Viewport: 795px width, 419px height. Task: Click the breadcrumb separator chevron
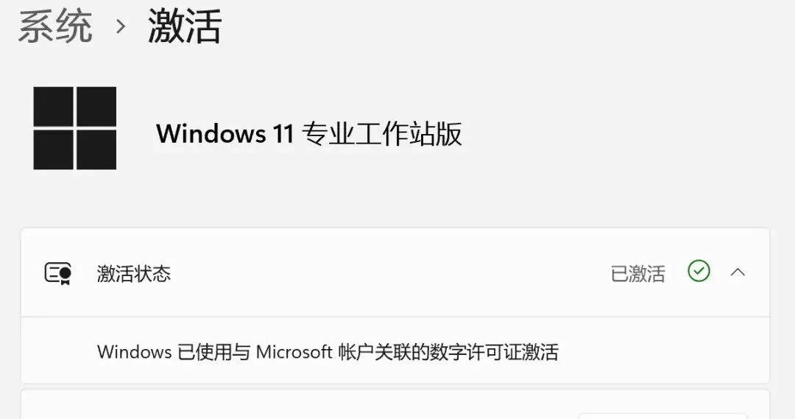click(120, 27)
